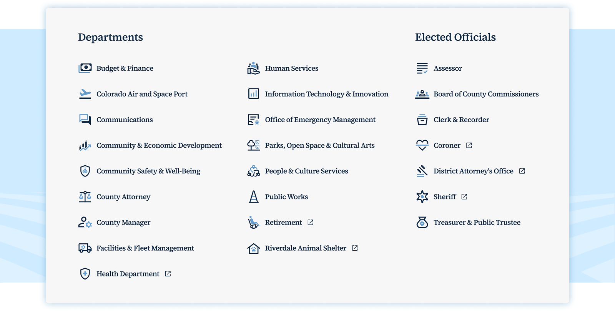The height and width of the screenshot is (311, 615).
Task: Open the Retirement text link
Action: pyautogui.click(x=284, y=223)
